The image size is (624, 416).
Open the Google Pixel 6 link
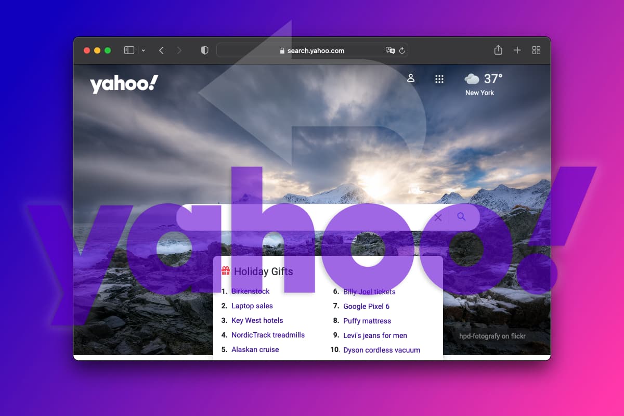366,306
